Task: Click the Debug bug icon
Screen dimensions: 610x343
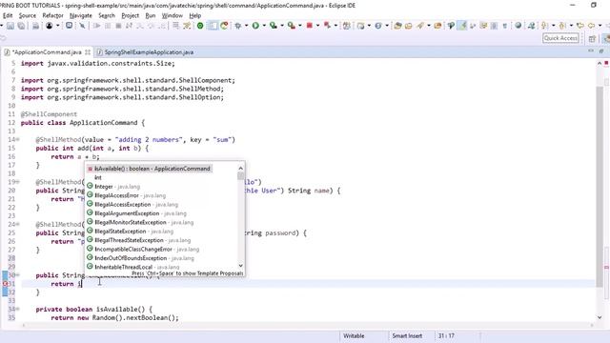Action: pyautogui.click(x=237, y=26)
